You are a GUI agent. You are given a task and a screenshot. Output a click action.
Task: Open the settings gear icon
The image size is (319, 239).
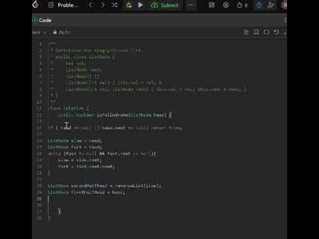pyautogui.click(x=226, y=5)
